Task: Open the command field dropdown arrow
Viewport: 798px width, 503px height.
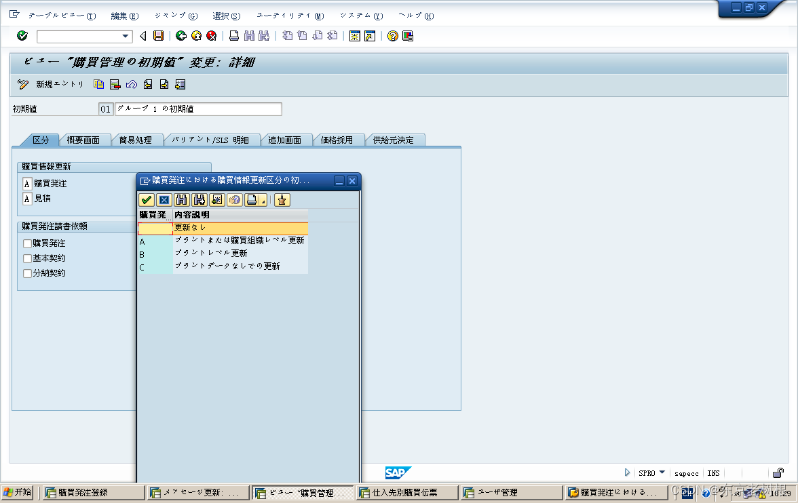Action: click(x=126, y=36)
